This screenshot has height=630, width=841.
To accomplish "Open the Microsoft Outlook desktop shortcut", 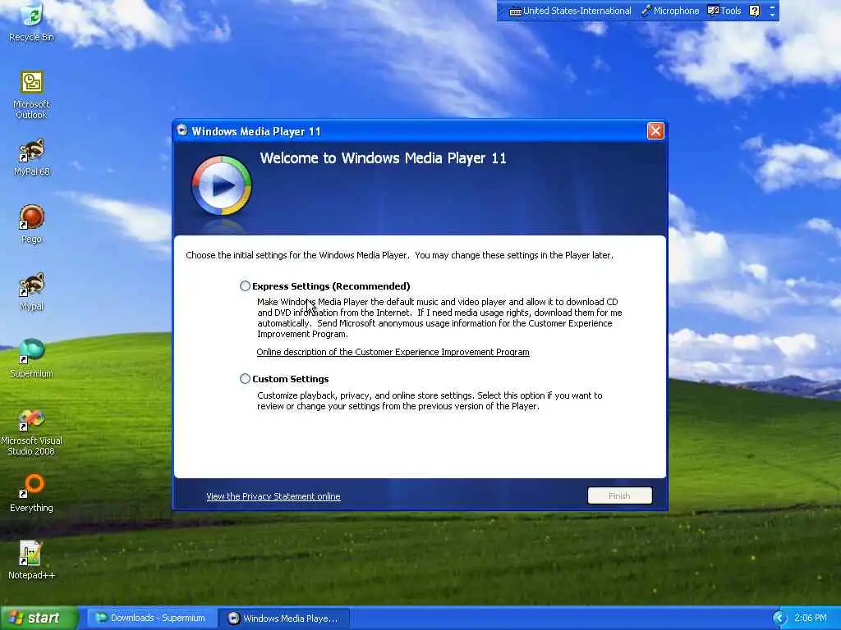I will coord(32,95).
